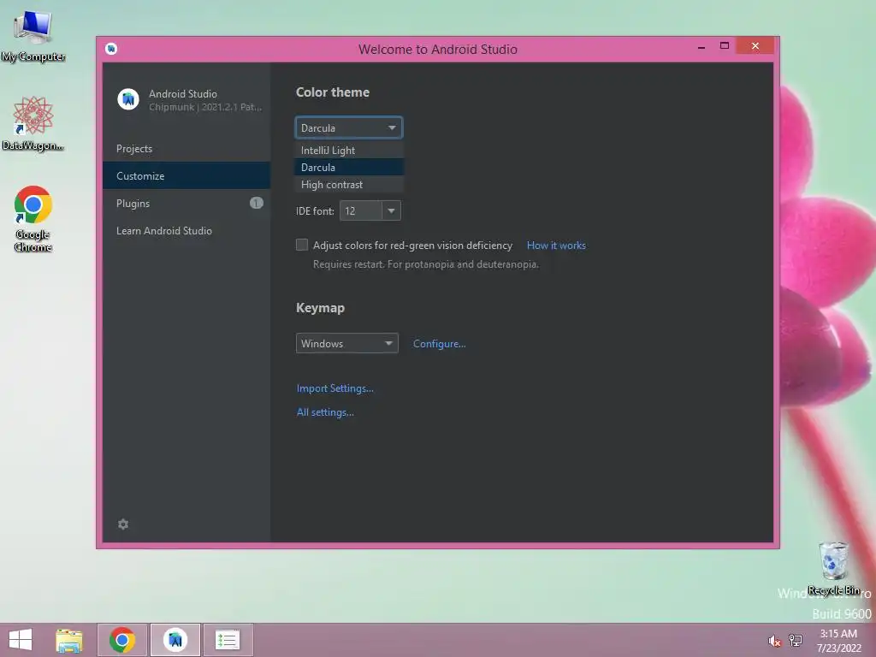Open the How it works link
876x657 pixels.
point(556,246)
